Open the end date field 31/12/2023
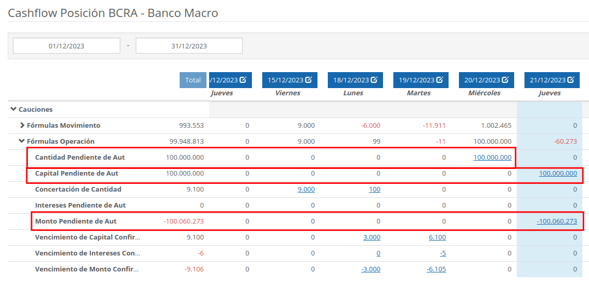This screenshot has height=290, width=589. point(189,46)
